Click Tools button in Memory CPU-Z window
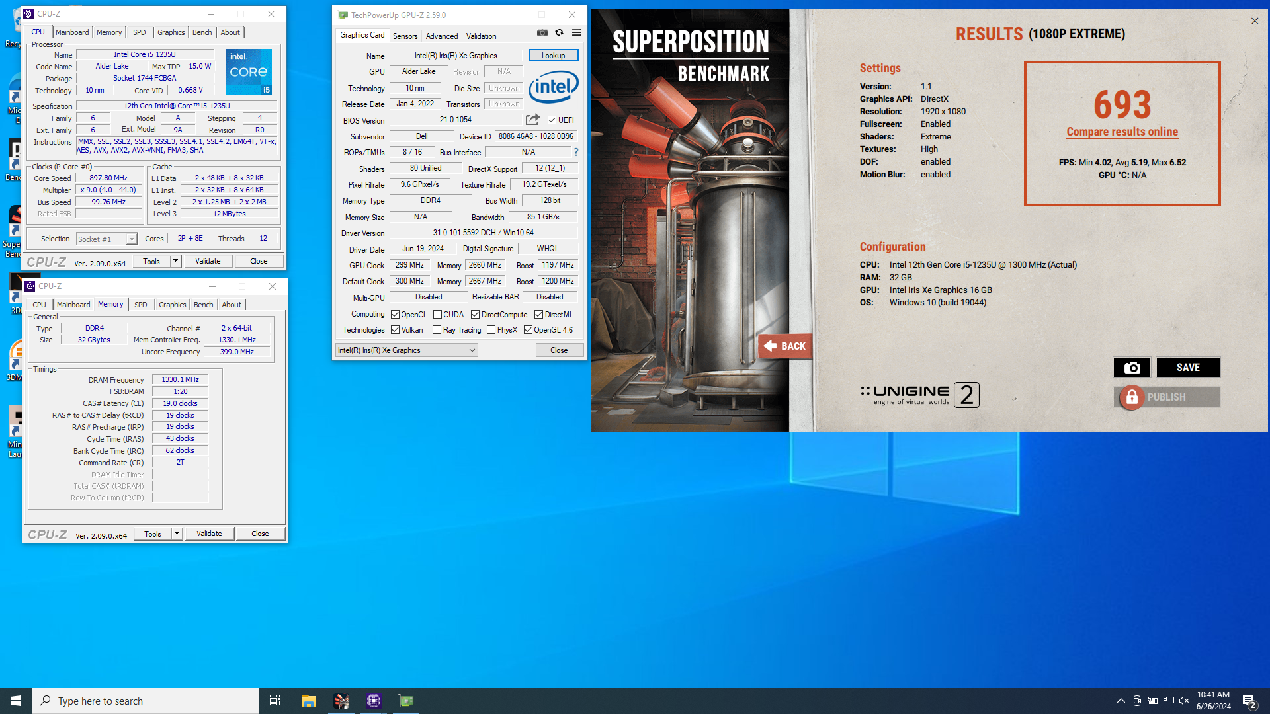1270x714 pixels. [153, 534]
